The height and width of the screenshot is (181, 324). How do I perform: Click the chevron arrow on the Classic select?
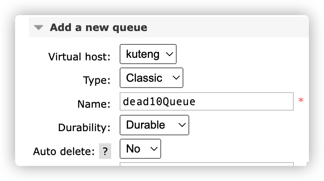175,78
